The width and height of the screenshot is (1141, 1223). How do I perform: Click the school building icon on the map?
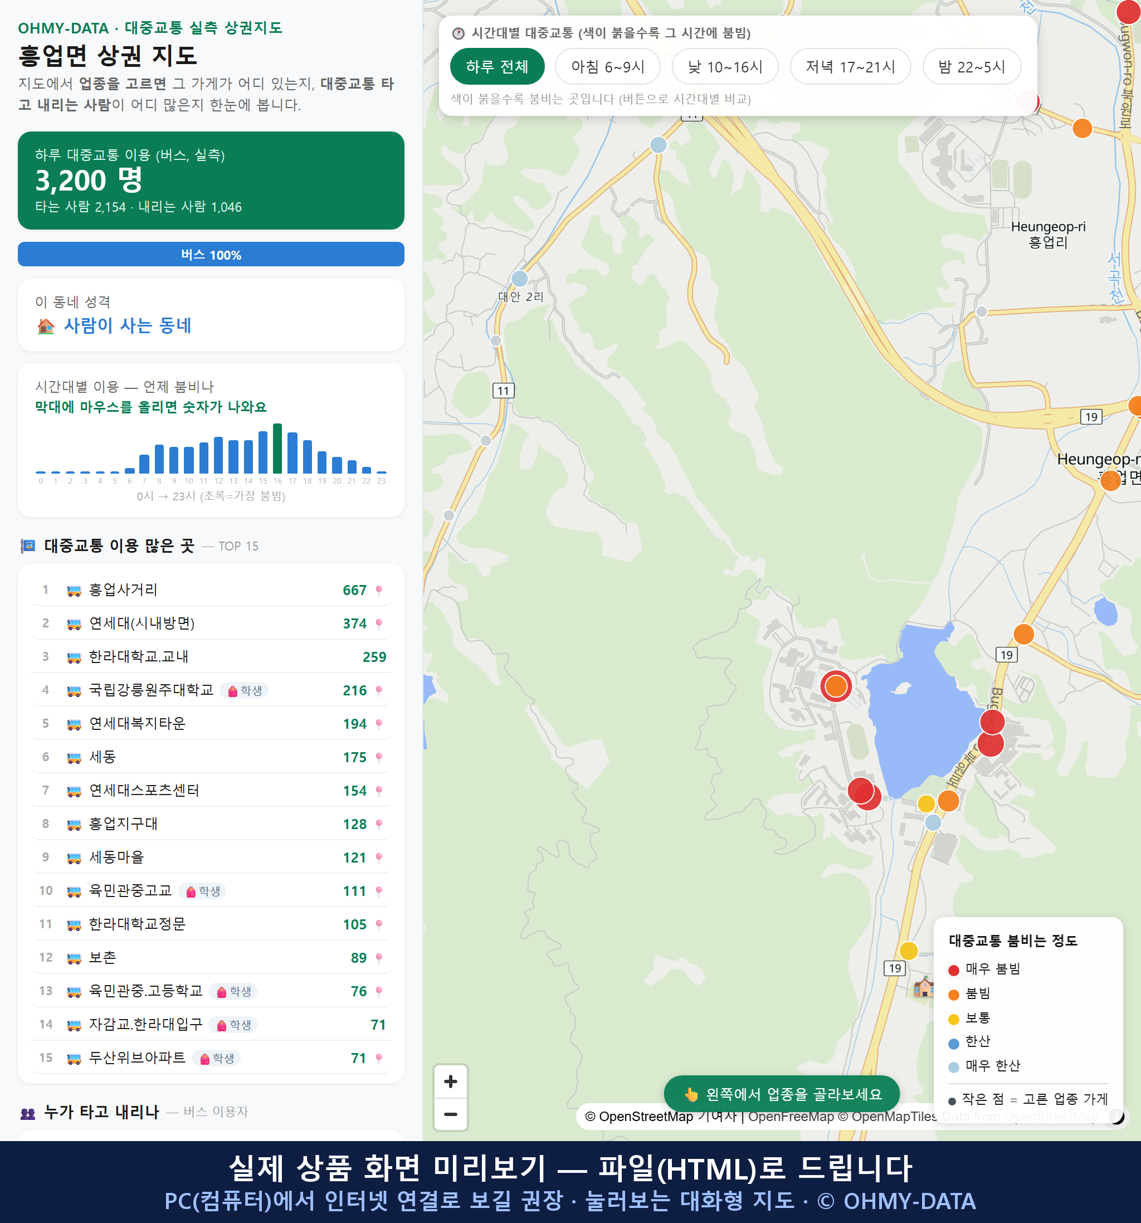[x=923, y=987]
